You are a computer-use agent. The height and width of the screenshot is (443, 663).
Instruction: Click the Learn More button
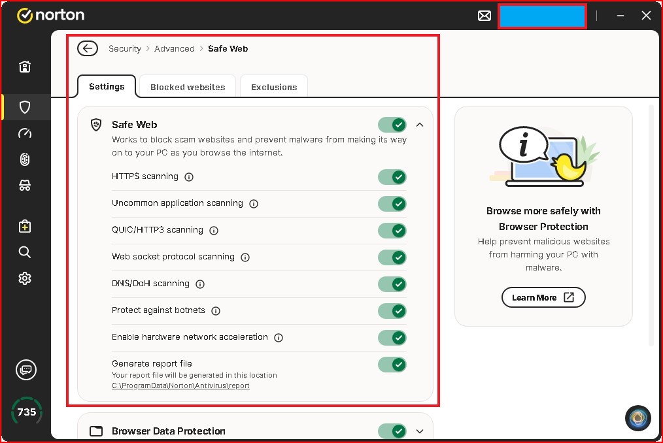(x=543, y=297)
